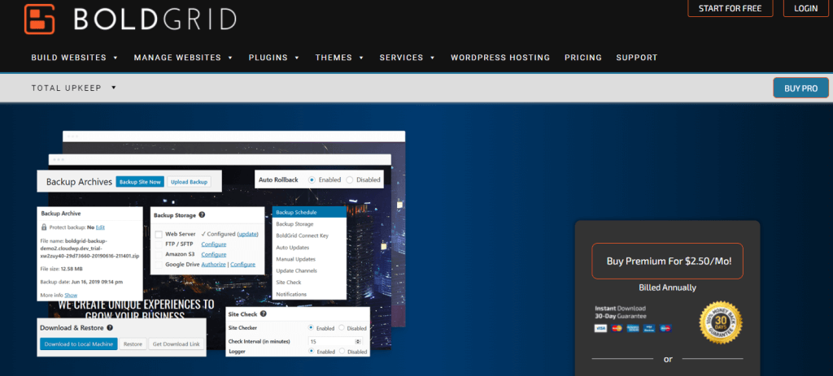Click the BOLDGRID wordmark text
This screenshot has height=376, width=833.
click(155, 19)
